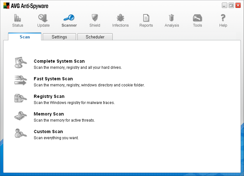Open the Reports document icon
The image size is (244, 176).
[146, 18]
